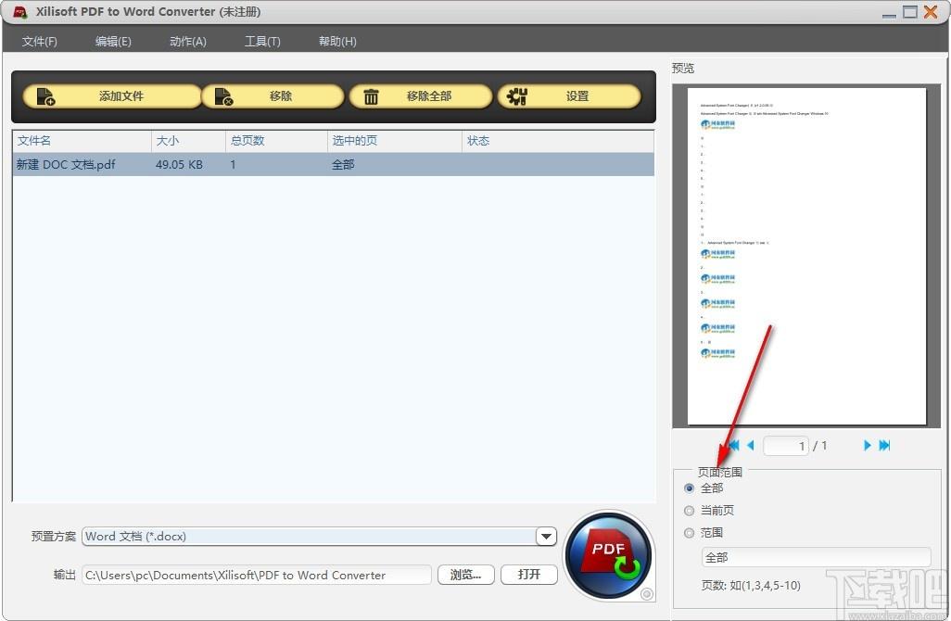Viewport: 951px width, 621px height.
Task: Click the Remove button
Action: 273,96
